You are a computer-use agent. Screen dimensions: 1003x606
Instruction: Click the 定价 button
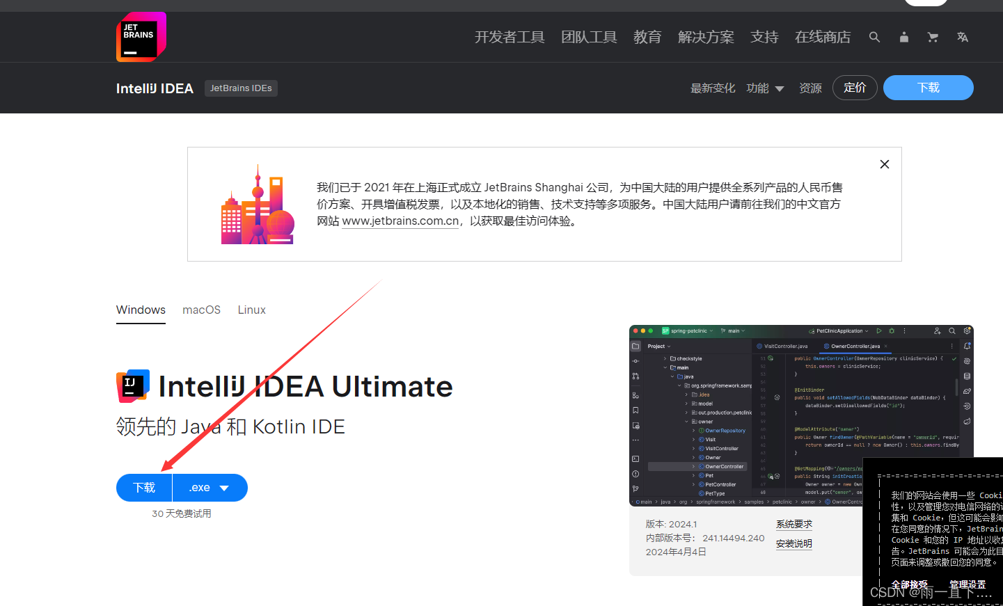855,88
